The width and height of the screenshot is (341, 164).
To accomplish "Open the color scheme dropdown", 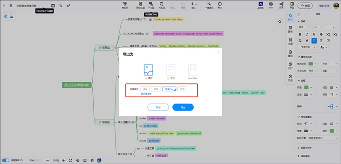I will click(x=323, y=138).
